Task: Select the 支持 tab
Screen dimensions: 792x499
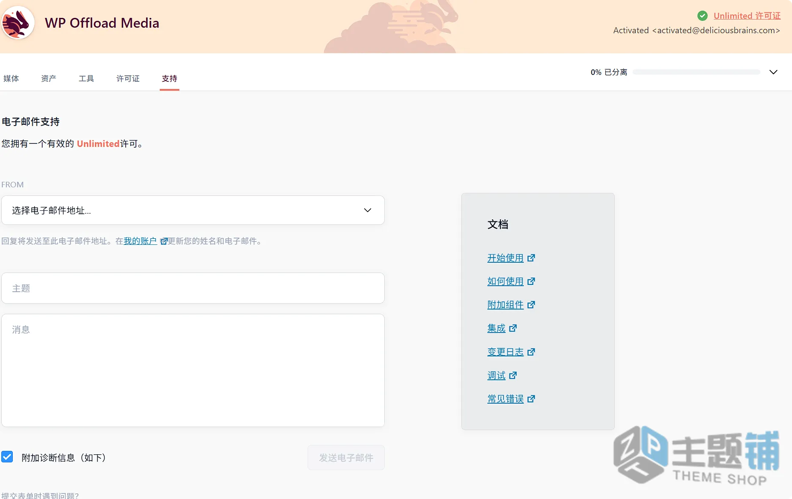Action: [170, 78]
